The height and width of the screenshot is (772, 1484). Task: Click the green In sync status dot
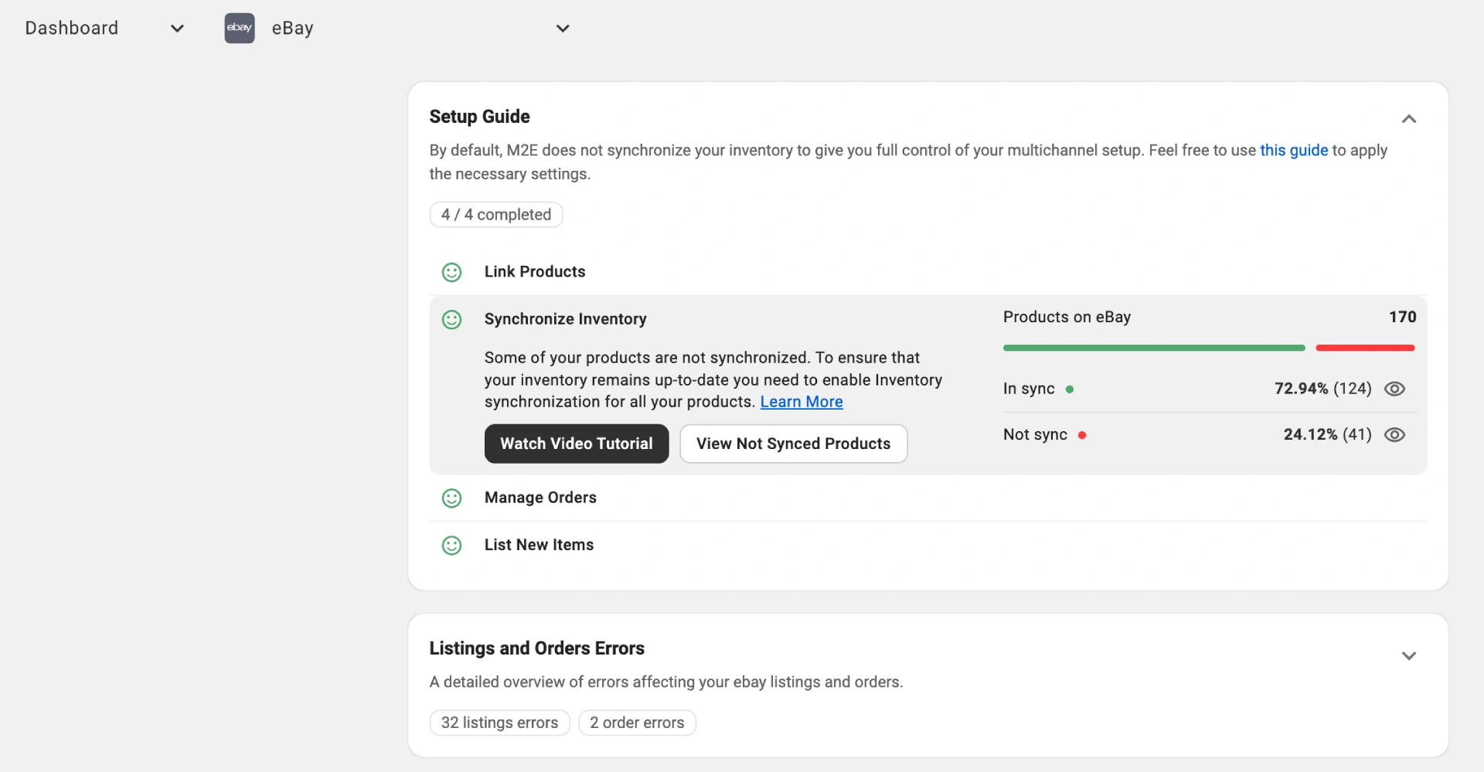click(1070, 389)
